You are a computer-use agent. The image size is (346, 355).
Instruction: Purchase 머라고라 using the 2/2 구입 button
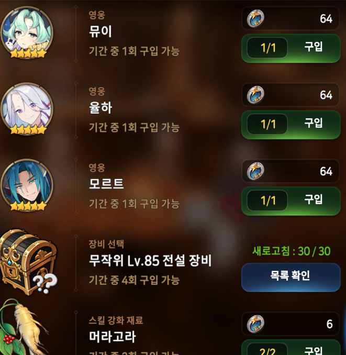pyautogui.click(x=291, y=347)
